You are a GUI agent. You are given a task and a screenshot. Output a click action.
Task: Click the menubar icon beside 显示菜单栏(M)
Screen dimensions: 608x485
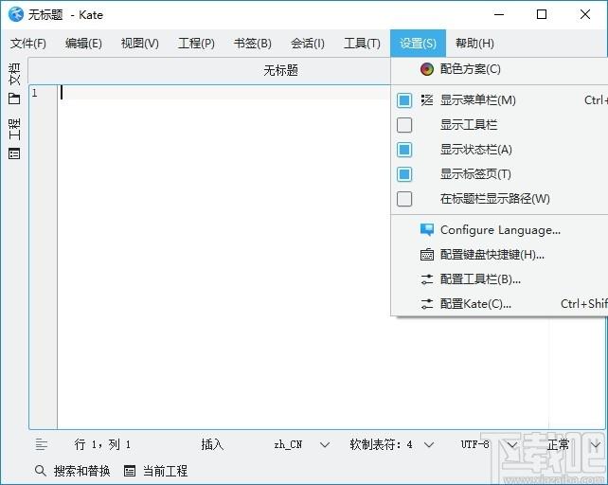(x=426, y=100)
